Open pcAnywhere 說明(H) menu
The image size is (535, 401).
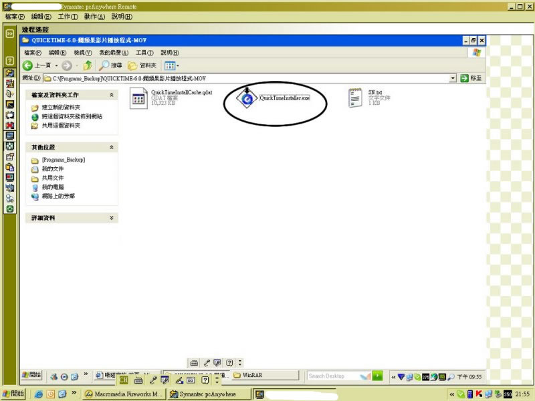[x=122, y=16]
